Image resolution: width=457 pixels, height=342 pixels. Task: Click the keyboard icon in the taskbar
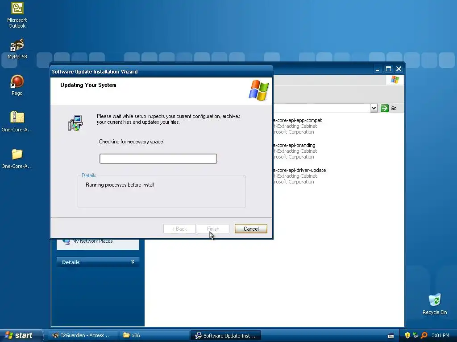pyautogui.click(x=391, y=336)
